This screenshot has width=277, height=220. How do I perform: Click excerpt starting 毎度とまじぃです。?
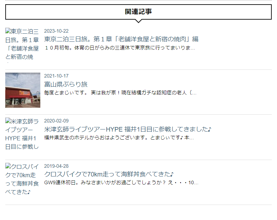(120, 93)
